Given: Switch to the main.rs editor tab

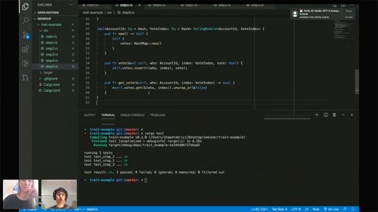Looking at the screenshot, I should 92,5.
